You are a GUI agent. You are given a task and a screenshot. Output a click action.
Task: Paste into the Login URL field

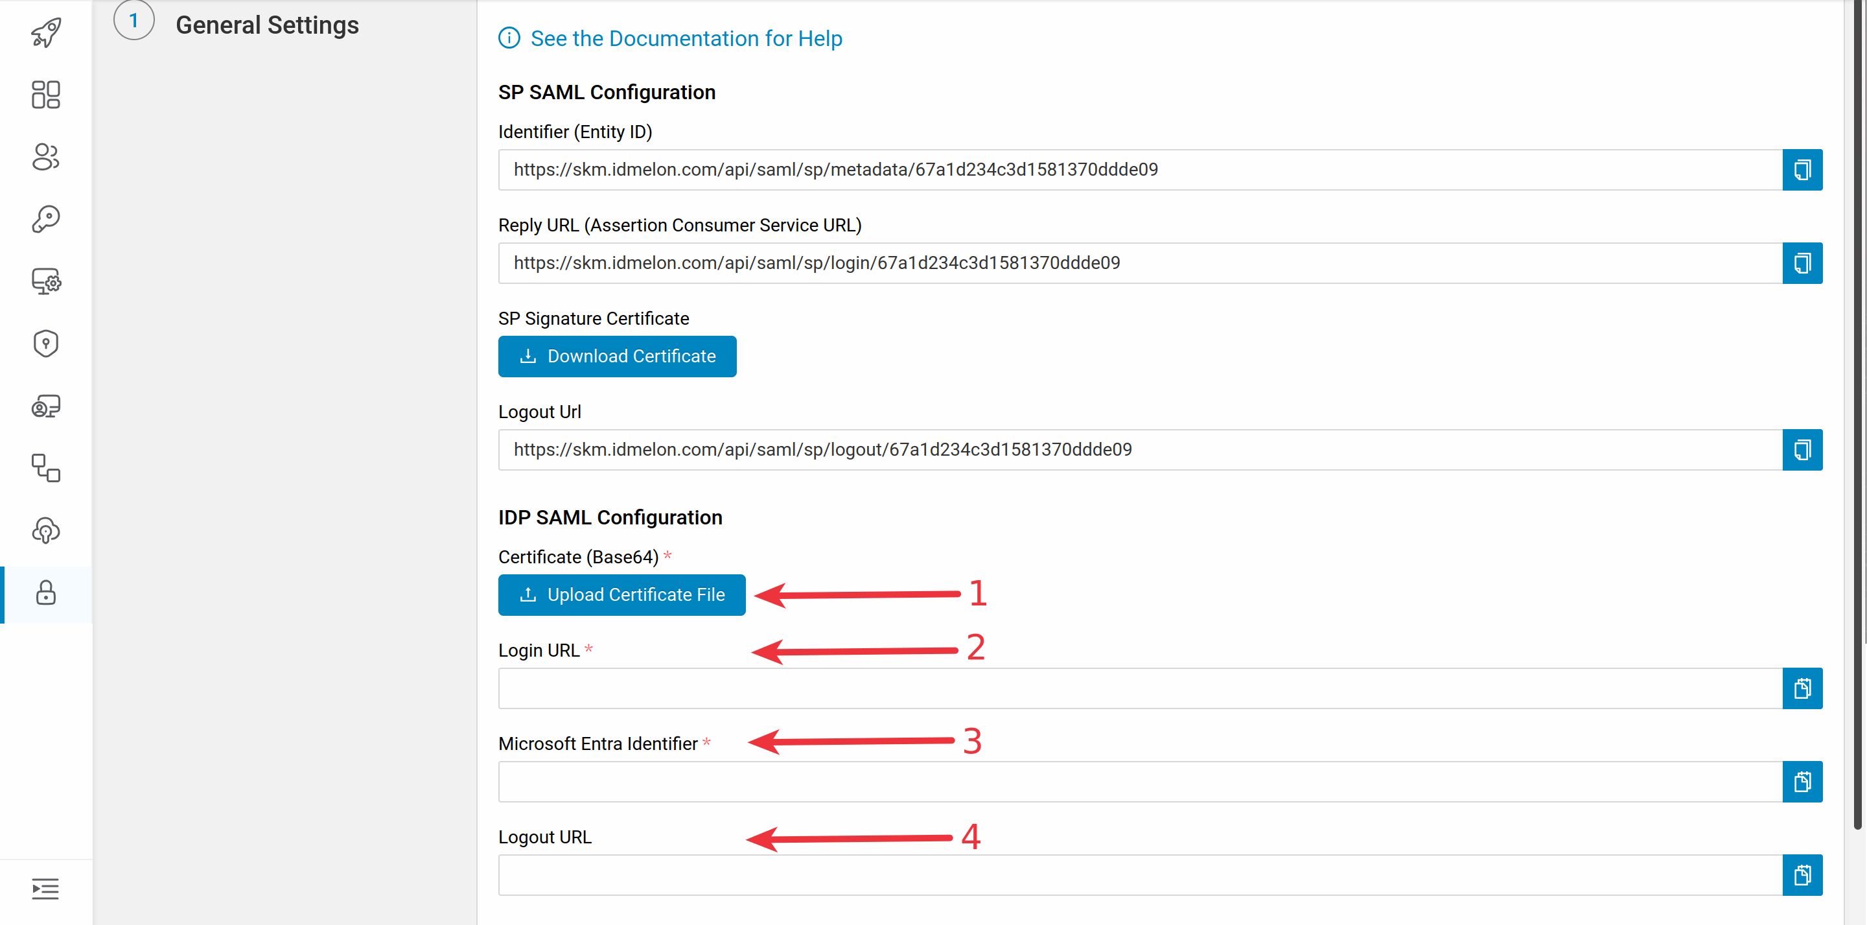[x=1802, y=688]
